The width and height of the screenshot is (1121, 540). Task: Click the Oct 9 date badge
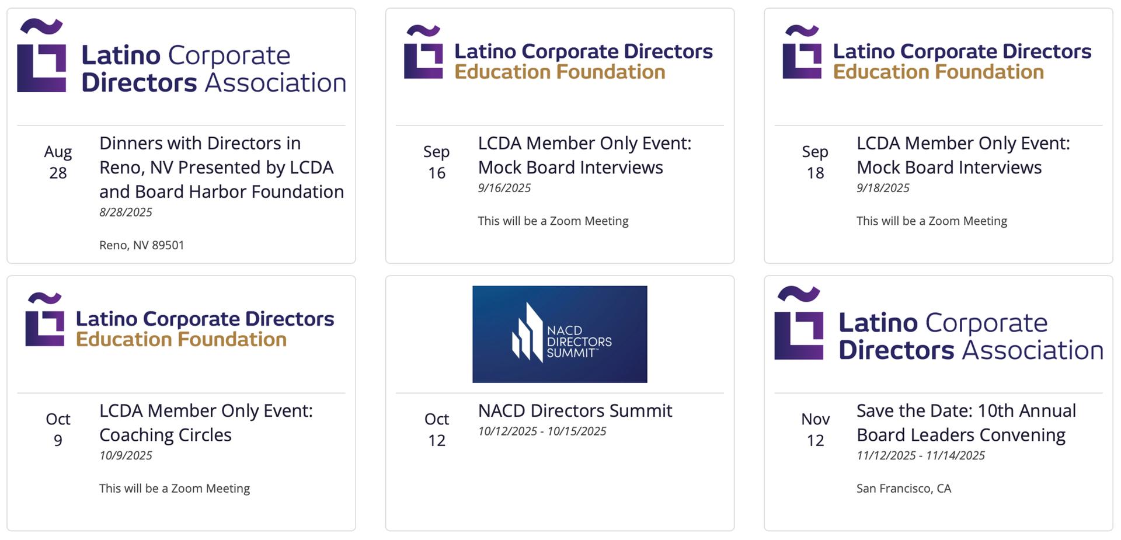pos(58,429)
